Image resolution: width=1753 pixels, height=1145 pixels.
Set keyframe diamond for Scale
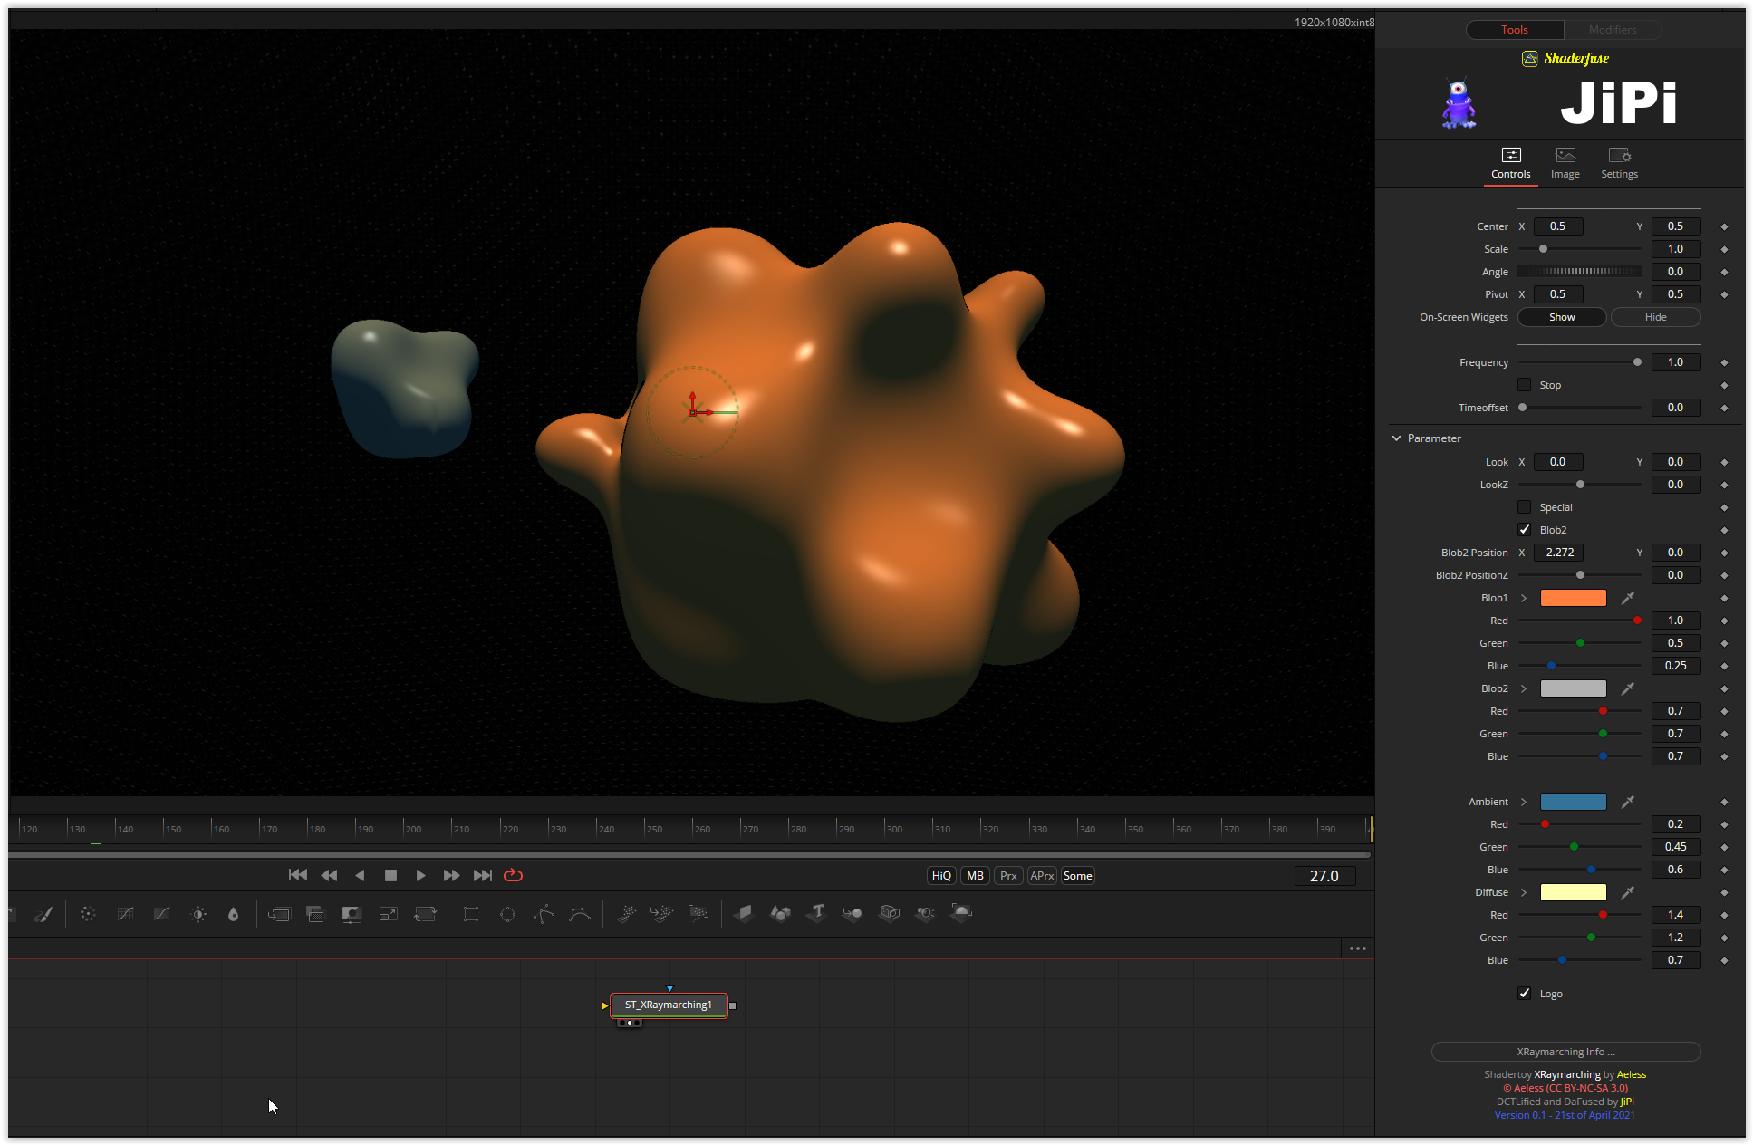click(x=1724, y=249)
